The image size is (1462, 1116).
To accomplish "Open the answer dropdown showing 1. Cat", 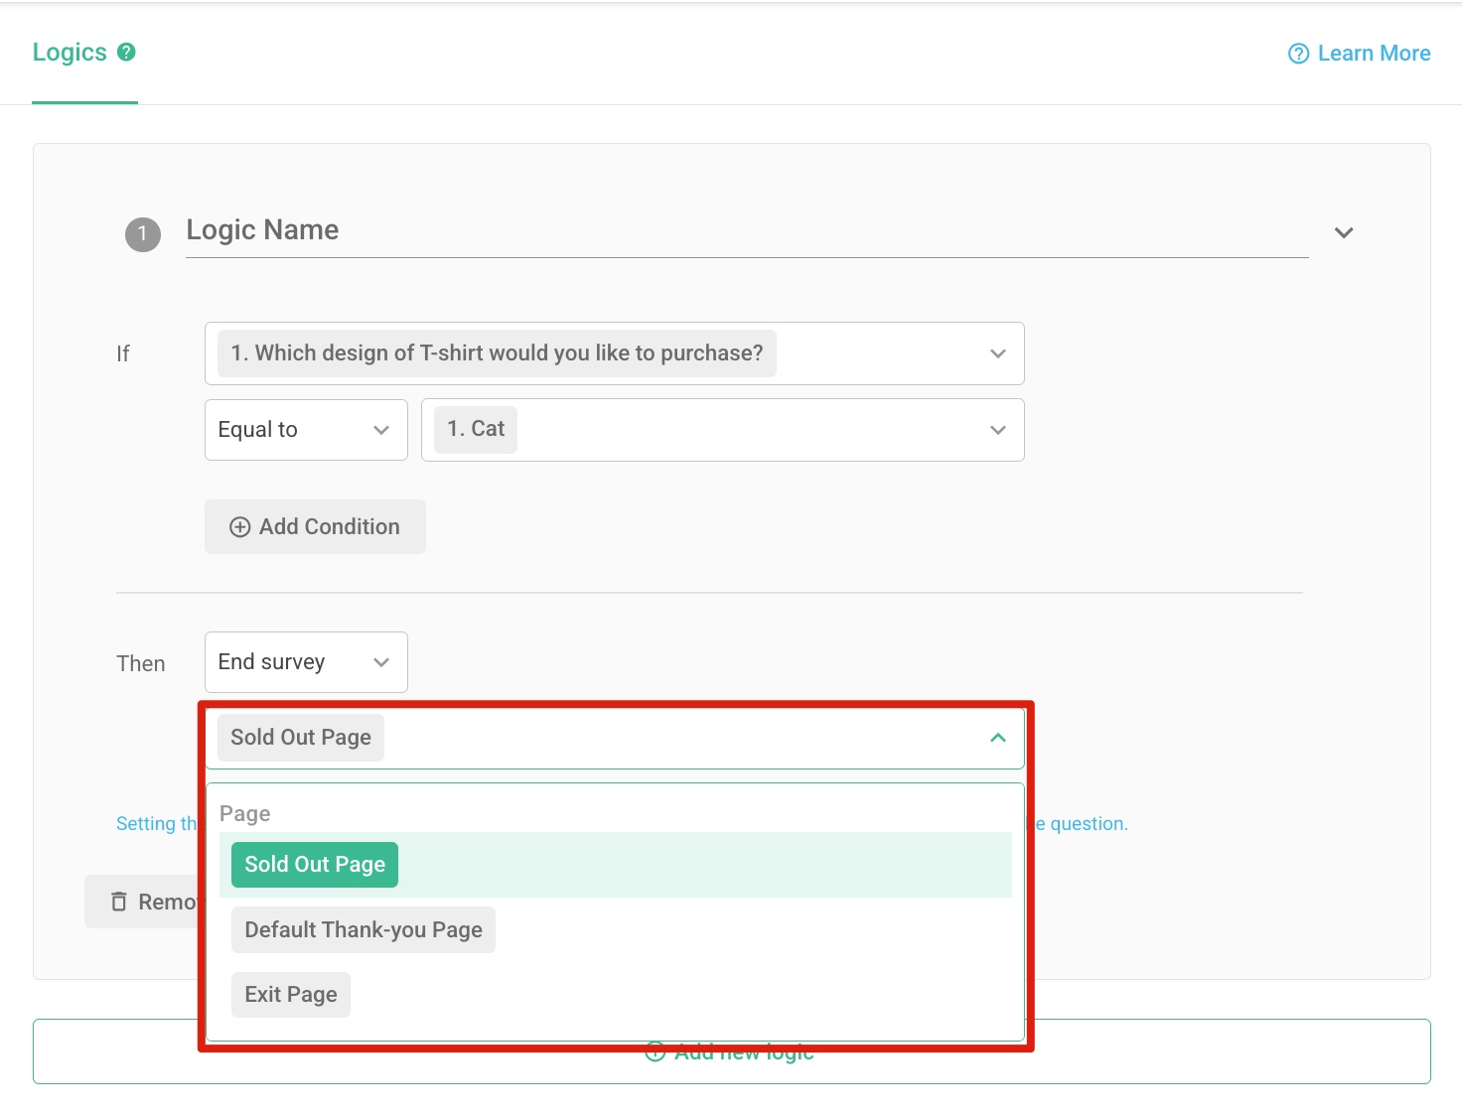I will coord(722,429).
